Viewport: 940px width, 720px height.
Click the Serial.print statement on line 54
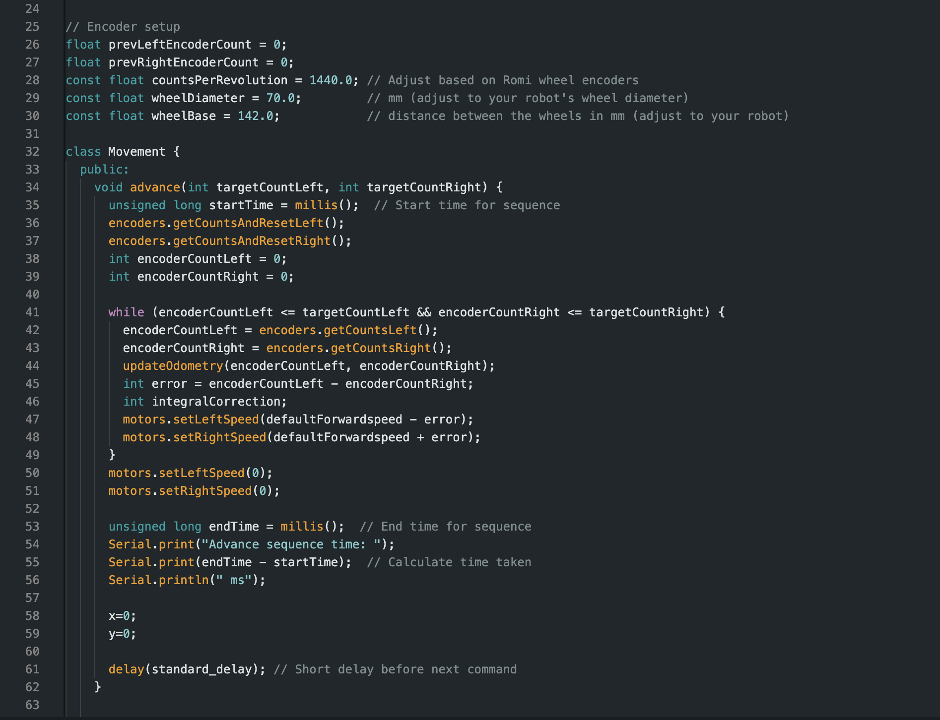point(199,544)
